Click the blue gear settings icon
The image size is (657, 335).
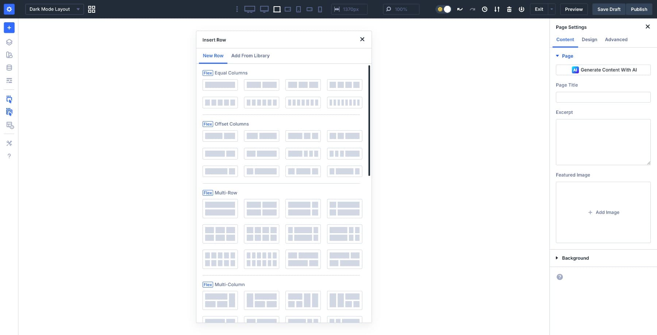[9, 9]
